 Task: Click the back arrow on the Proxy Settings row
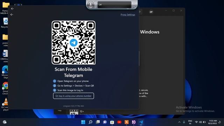12,15
